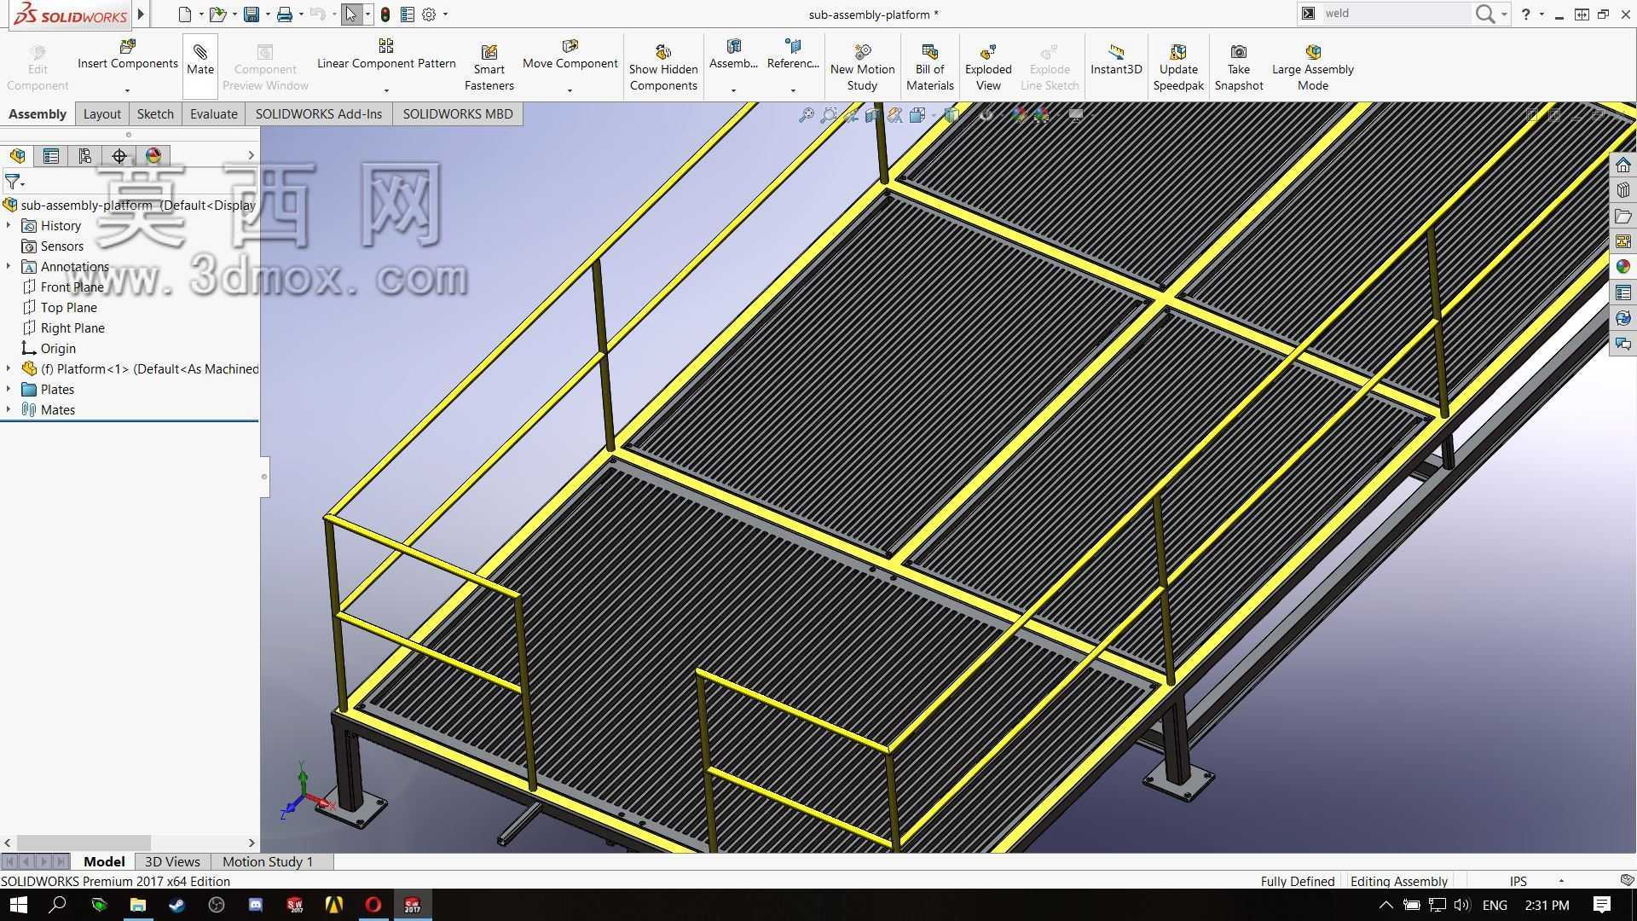Open File Properties list icon

click(x=408, y=14)
